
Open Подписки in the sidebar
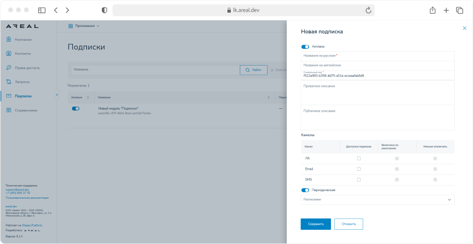click(23, 96)
